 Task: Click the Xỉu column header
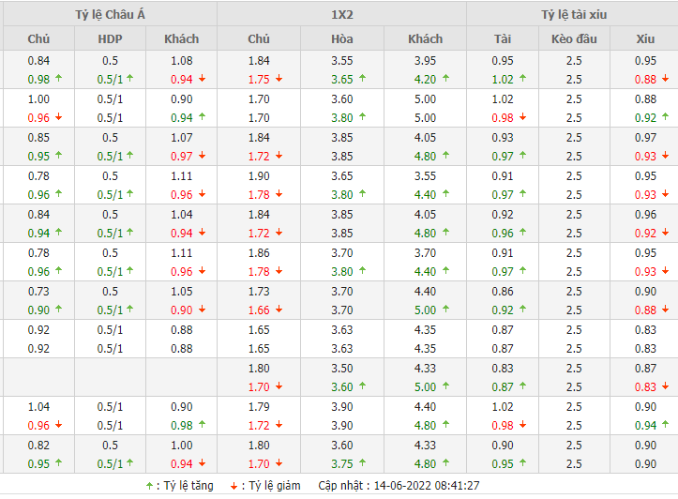click(x=644, y=38)
